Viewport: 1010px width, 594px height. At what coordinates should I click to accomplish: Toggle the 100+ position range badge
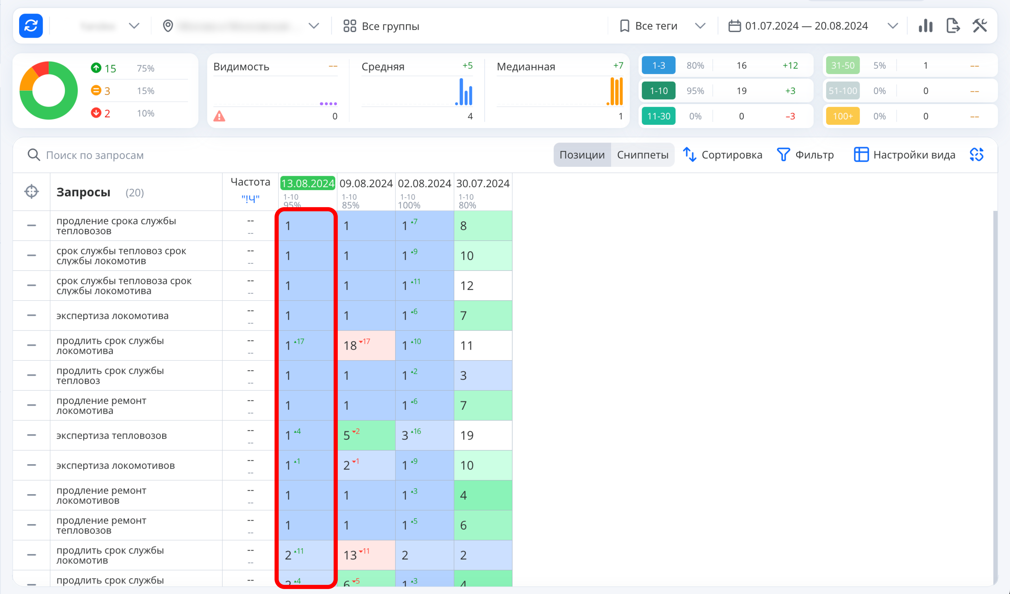pos(842,116)
